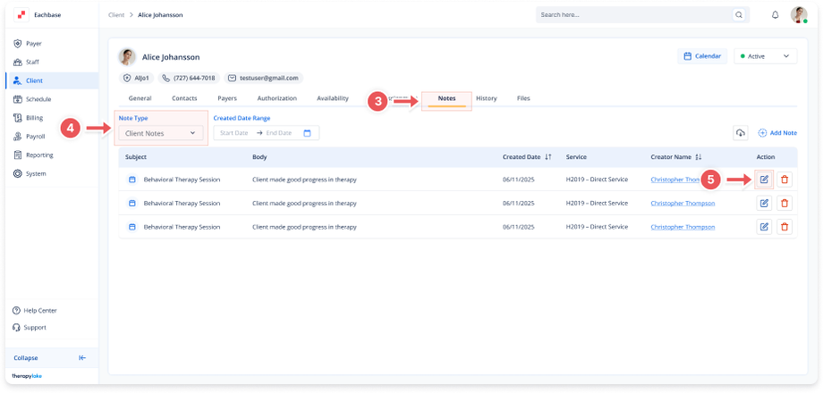
Task: Open the Note Type dropdown
Action: [161, 133]
